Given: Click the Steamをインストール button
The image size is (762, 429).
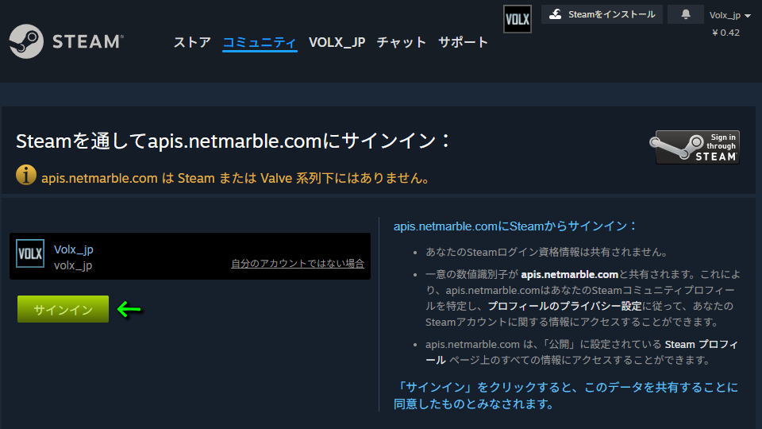Looking at the screenshot, I should point(601,14).
